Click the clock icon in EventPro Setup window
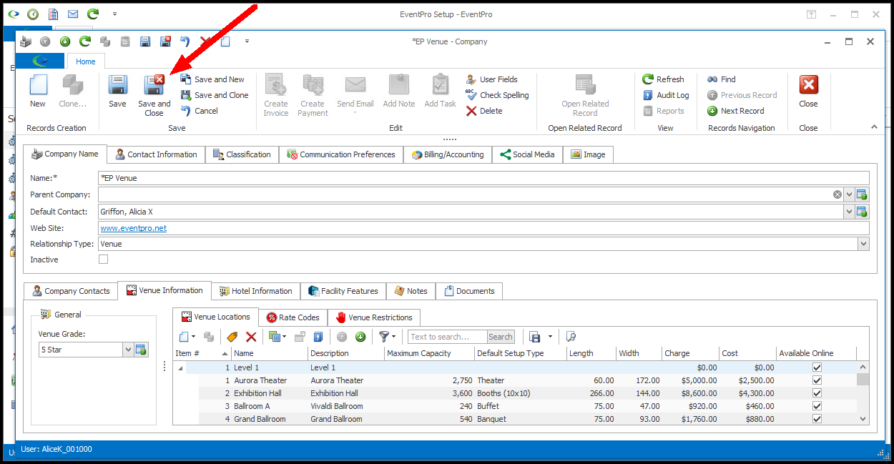 [33, 14]
